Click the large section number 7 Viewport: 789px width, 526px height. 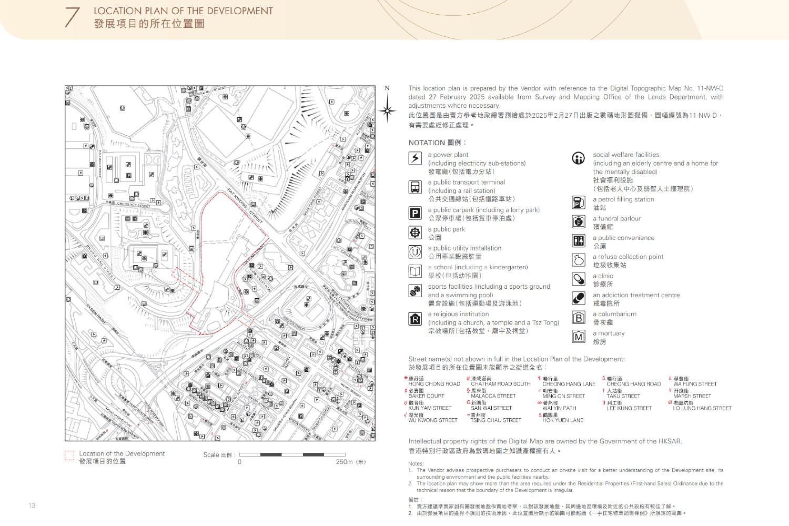point(71,17)
